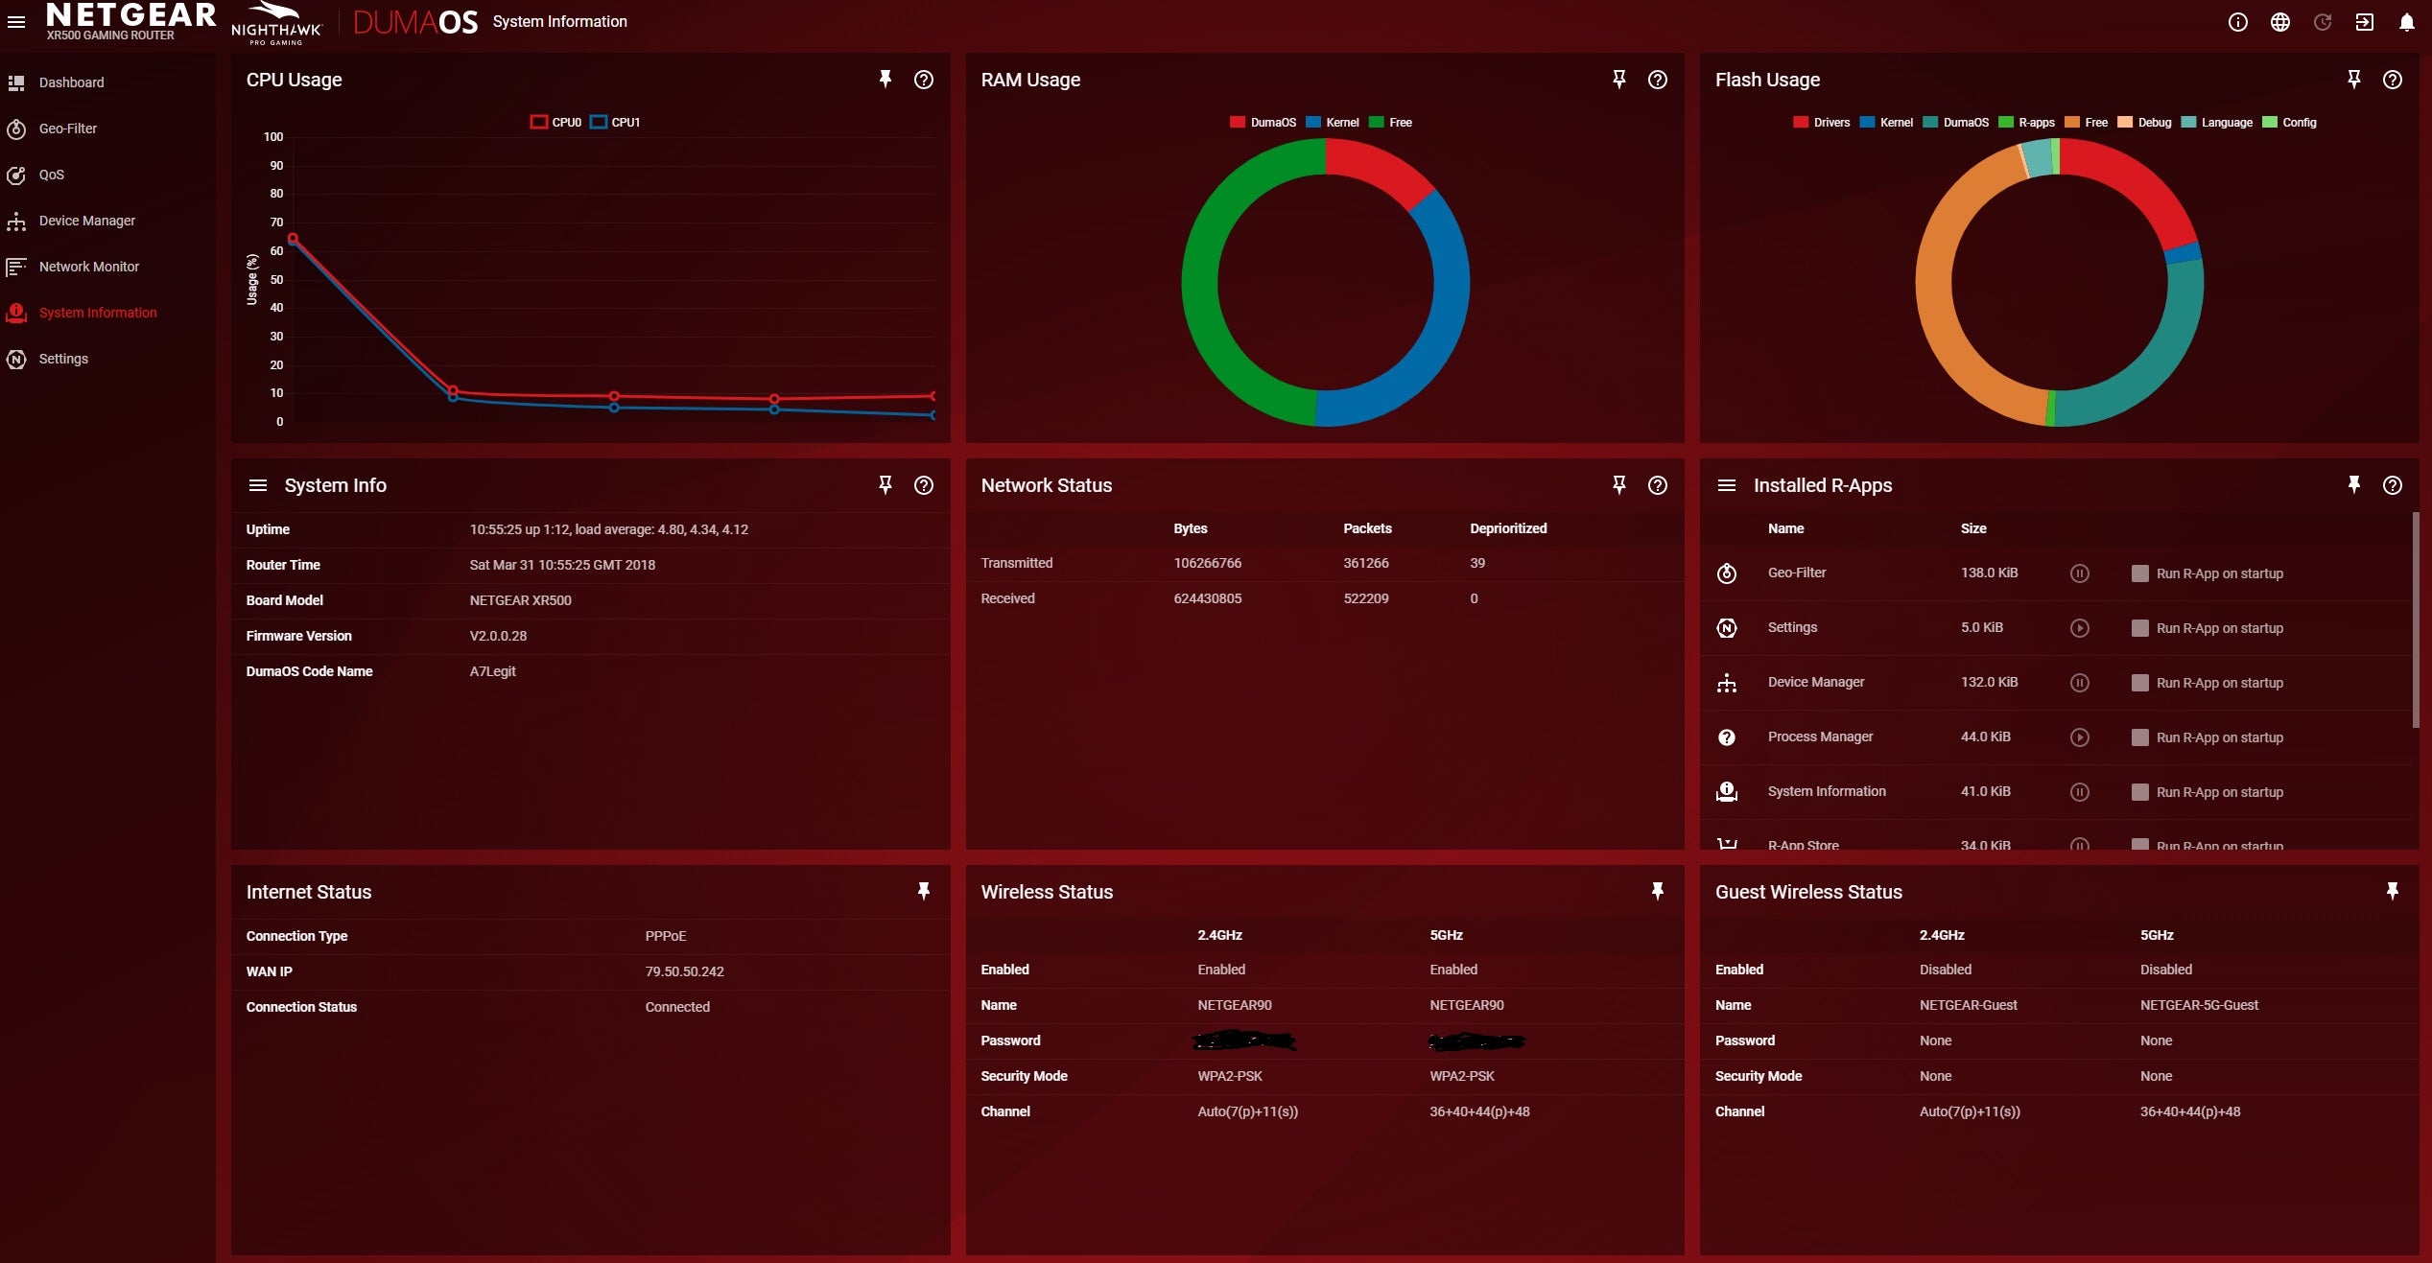Enable Settings run on startup checkbox
The height and width of the screenshot is (1263, 2432).
2139,628
